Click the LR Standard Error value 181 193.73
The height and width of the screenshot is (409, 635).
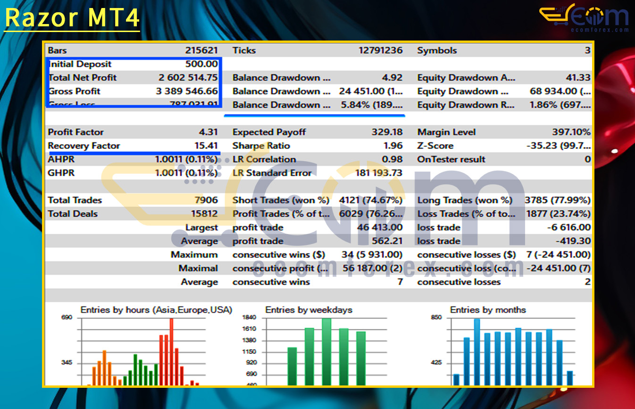(379, 173)
